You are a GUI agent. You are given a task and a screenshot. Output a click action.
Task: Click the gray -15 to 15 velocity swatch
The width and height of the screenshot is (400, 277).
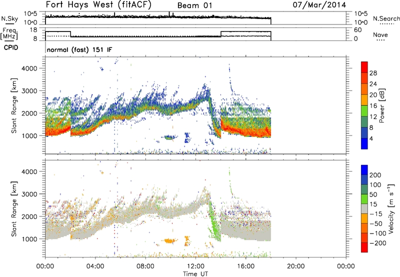click(364, 208)
